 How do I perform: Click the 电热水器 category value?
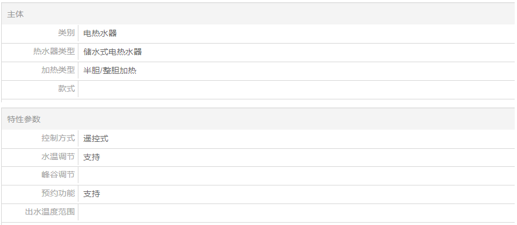[100, 33]
